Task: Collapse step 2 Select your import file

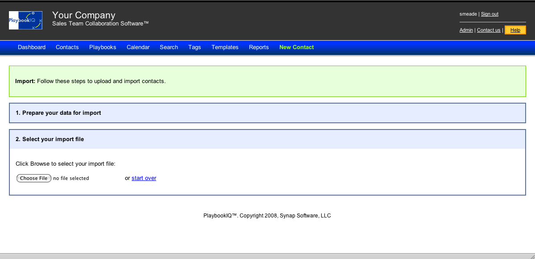Action: point(50,139)
